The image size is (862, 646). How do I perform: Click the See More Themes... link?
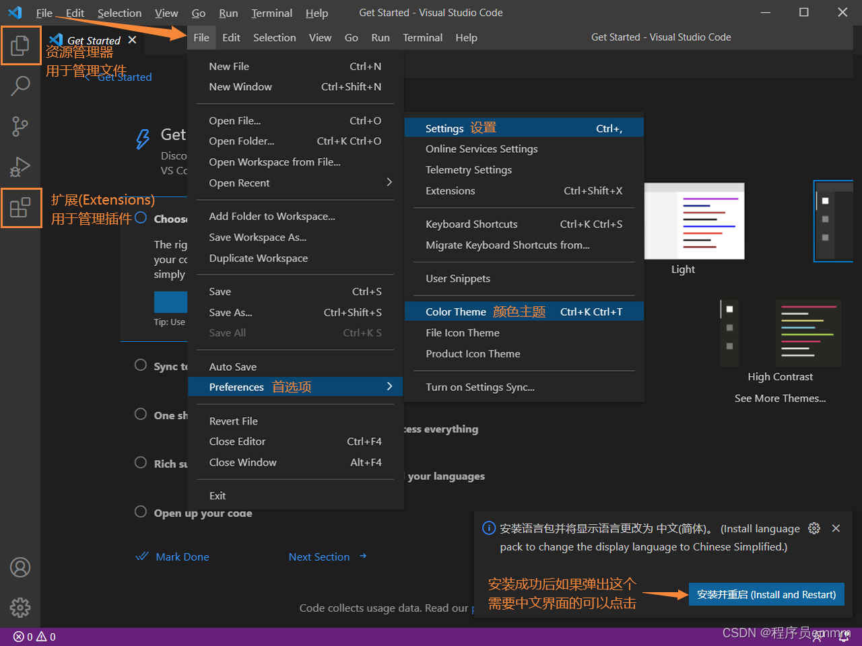780,398
